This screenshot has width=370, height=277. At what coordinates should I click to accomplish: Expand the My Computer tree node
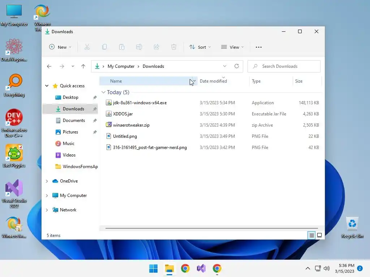47,195
